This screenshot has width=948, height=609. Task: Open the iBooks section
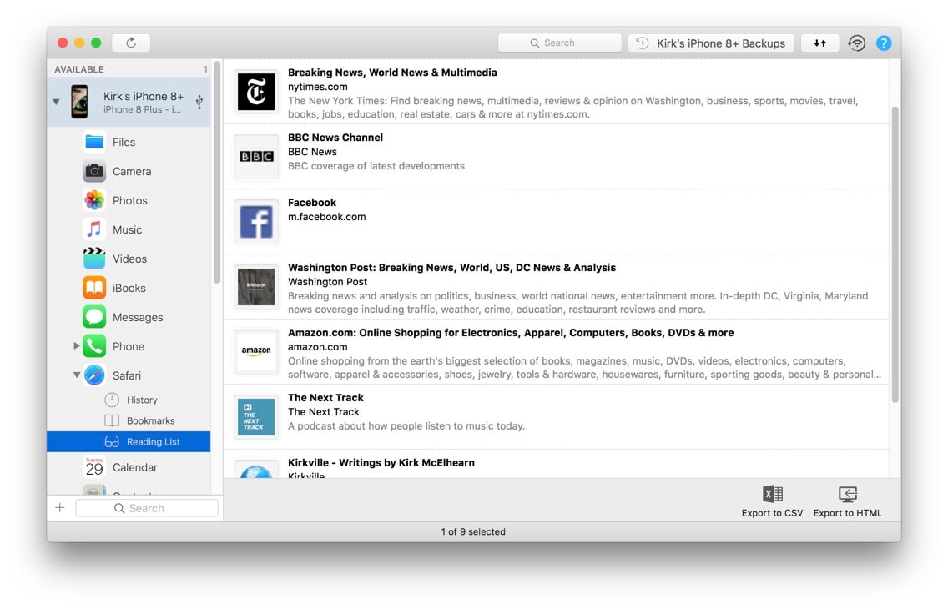pos(129,288)
